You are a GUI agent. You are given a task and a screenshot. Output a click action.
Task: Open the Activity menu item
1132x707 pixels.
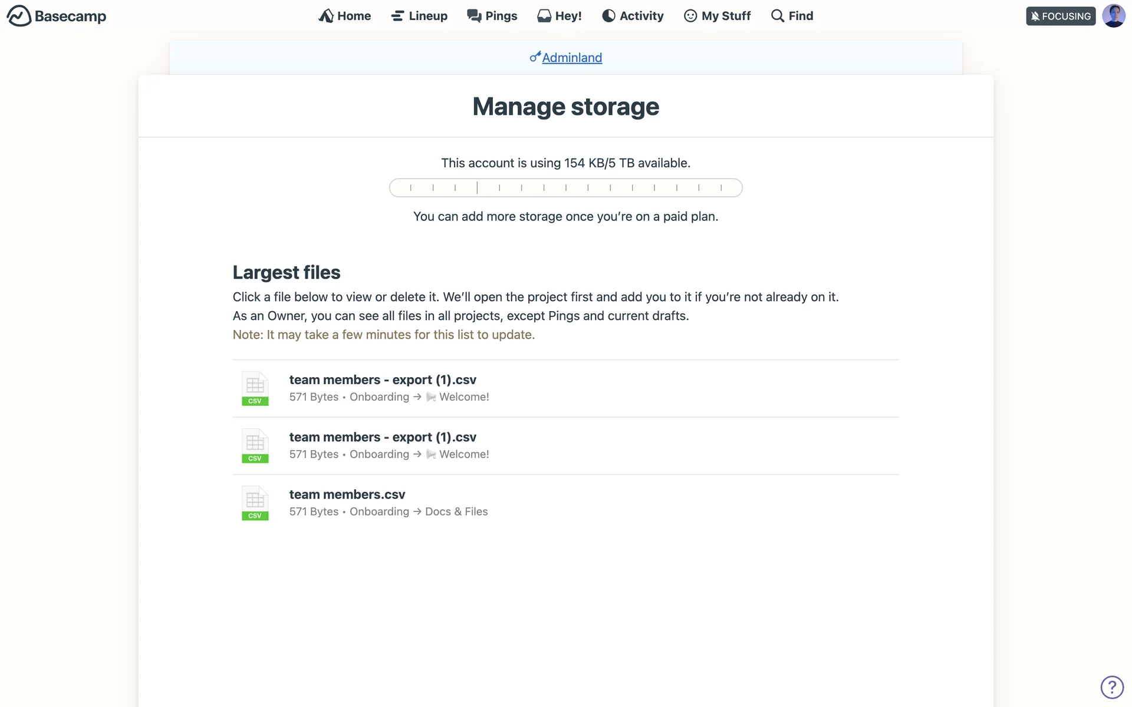pyautogui.click(x=633, y=16)
